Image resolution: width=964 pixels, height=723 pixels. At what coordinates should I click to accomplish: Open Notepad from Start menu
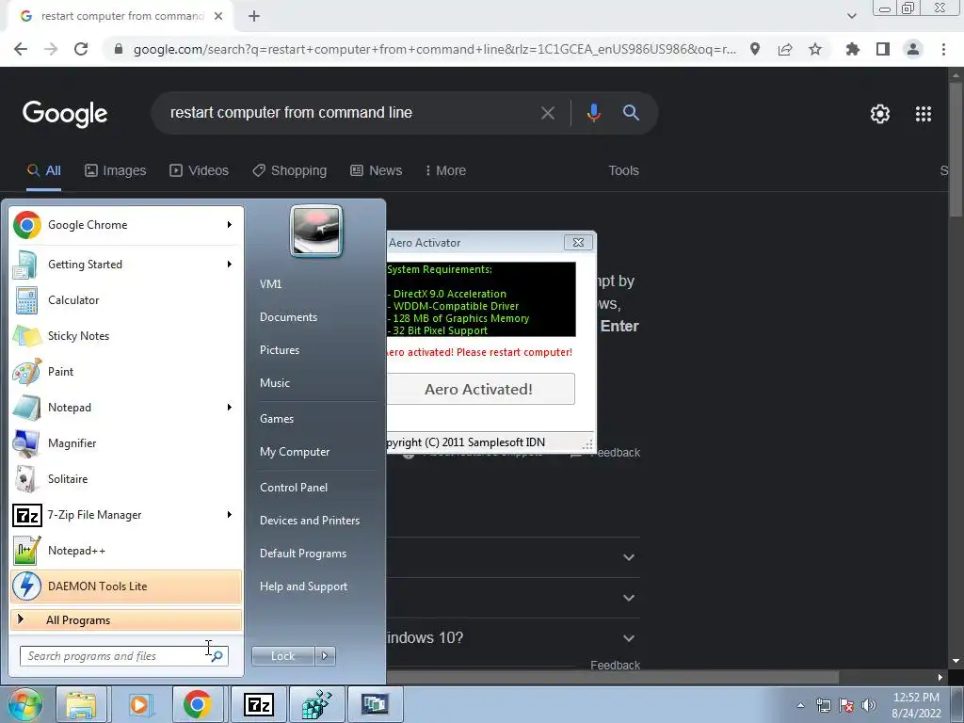[126, 407]
